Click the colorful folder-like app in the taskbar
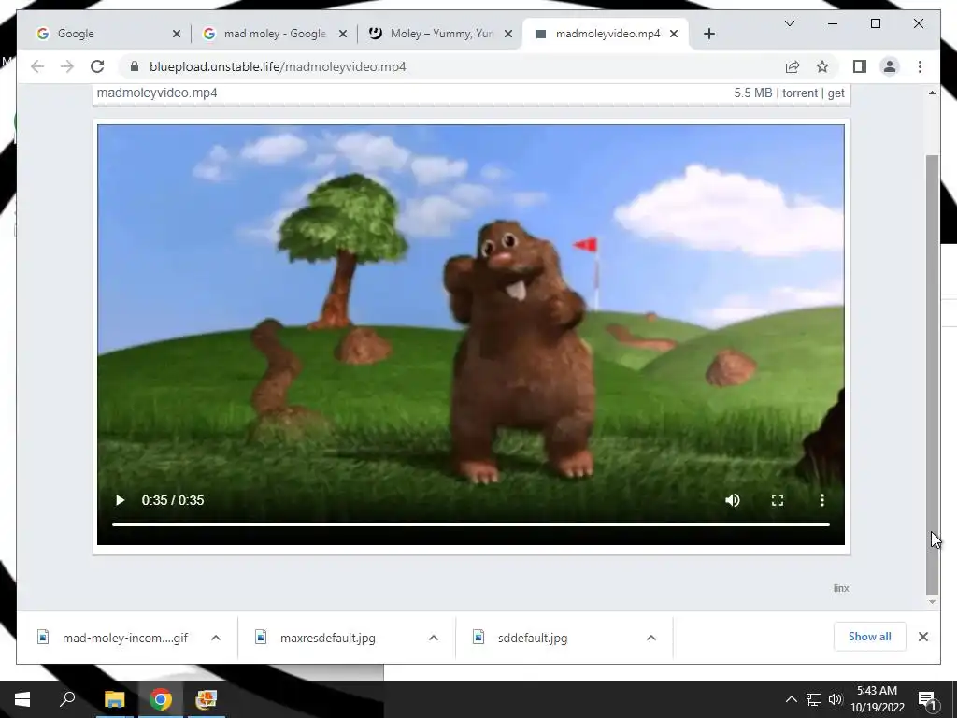Viewport: 957px width, 718px height. point(207,699)
